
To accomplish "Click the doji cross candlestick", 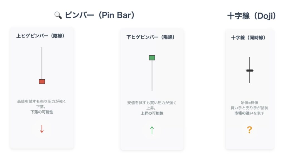I will [250, 70].
